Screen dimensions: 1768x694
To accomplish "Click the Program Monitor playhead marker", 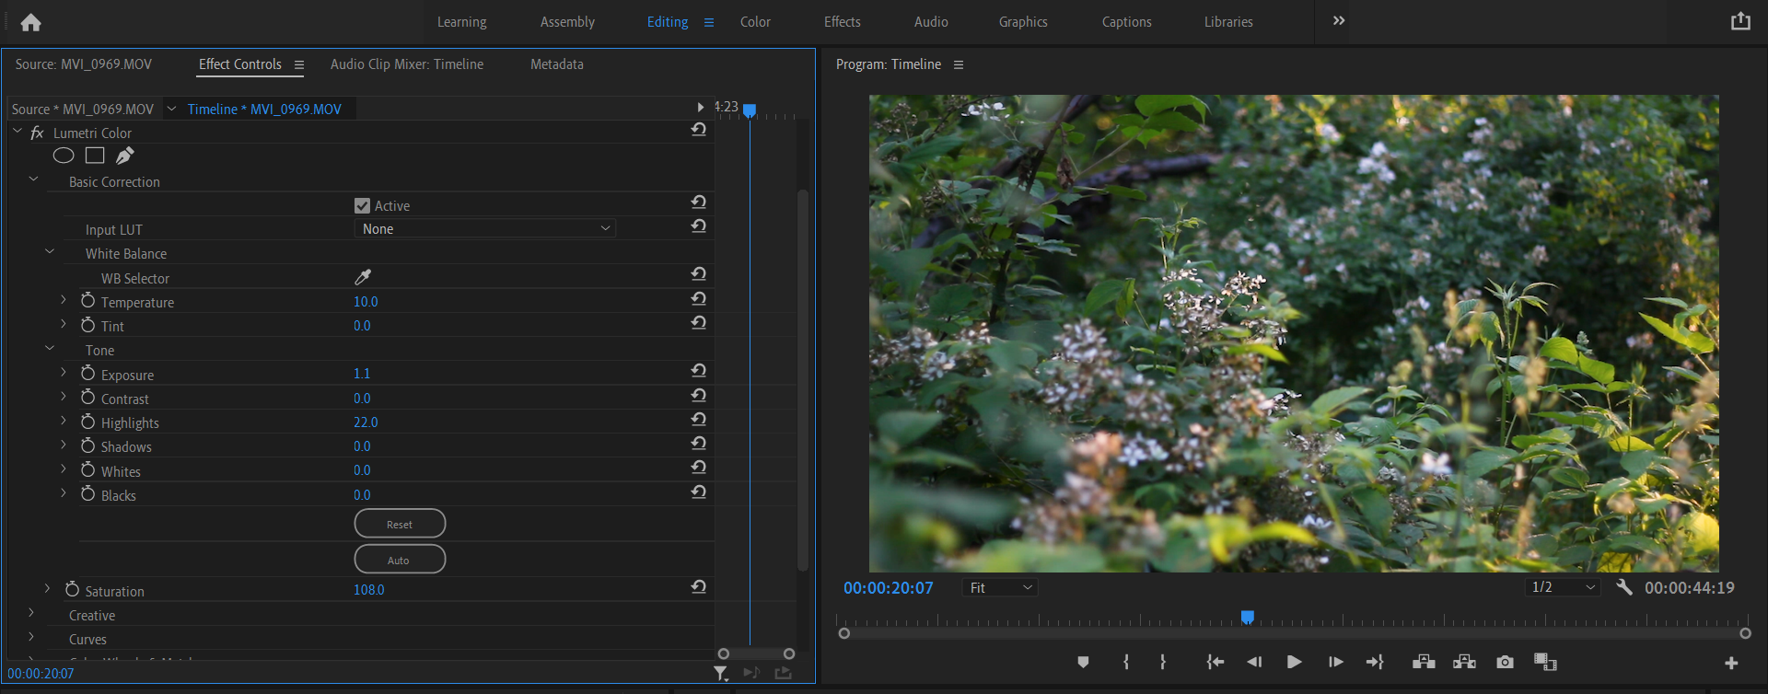I will click(x=1247, y=617).
